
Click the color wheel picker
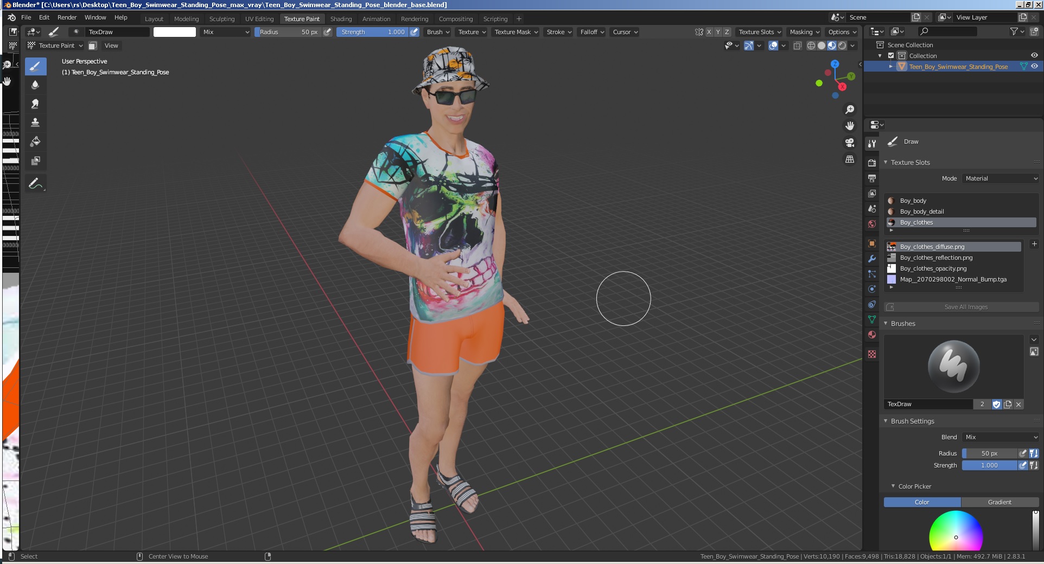tap(956, 531)
